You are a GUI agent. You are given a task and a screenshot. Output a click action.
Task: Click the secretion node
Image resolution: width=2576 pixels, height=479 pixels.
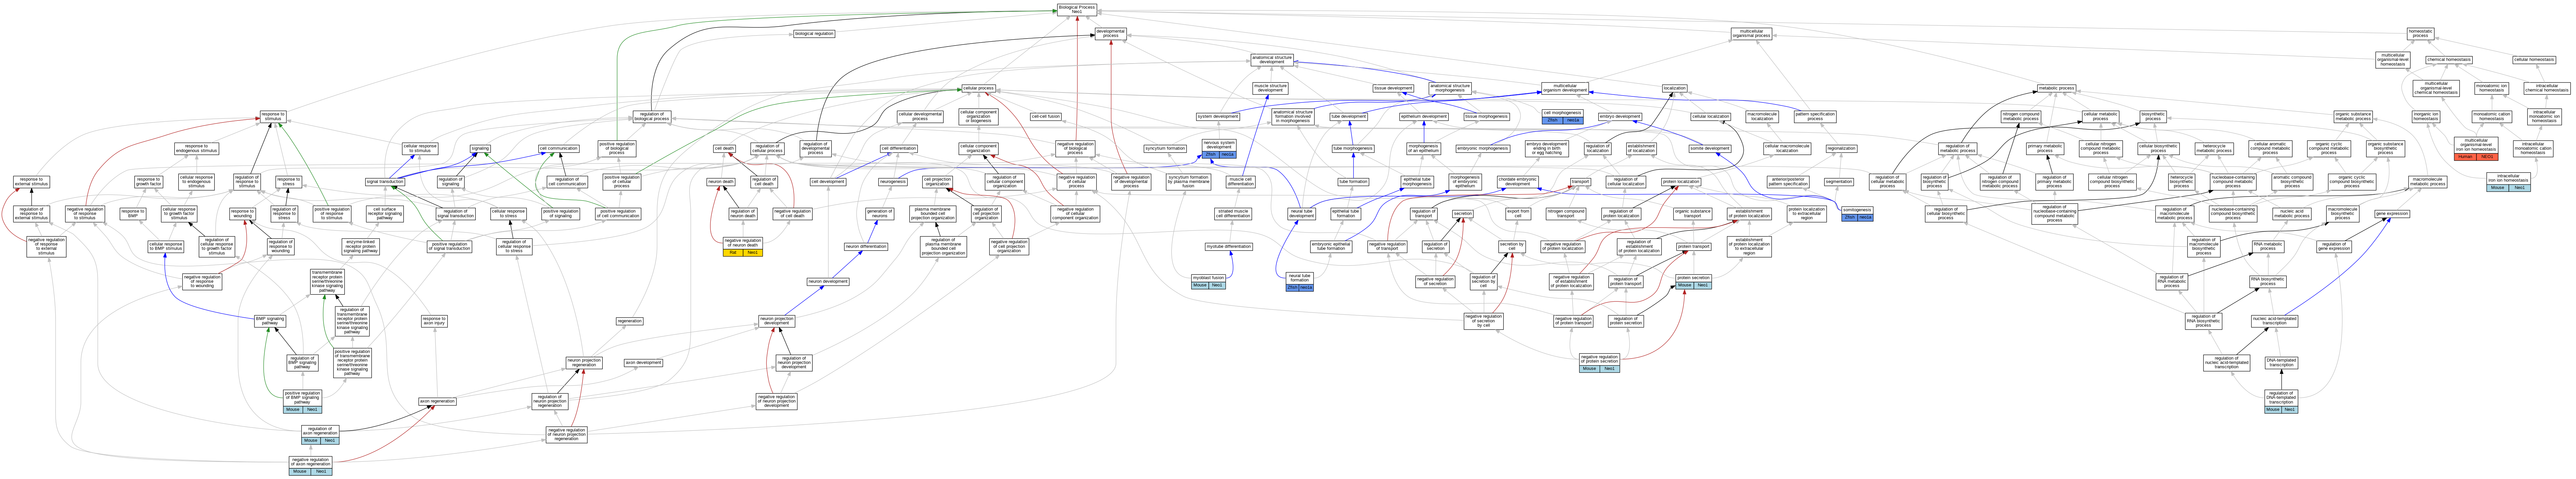click(1463, 214)
